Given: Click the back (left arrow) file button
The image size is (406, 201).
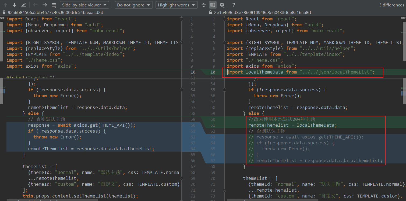Looking at the screenshot, I should (x=35, y=5).
